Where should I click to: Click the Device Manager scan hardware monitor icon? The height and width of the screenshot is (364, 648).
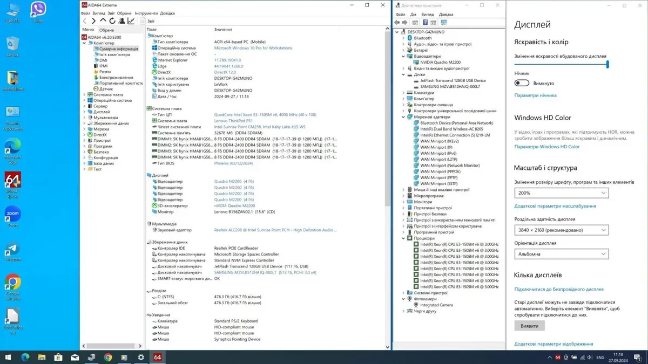444,23
